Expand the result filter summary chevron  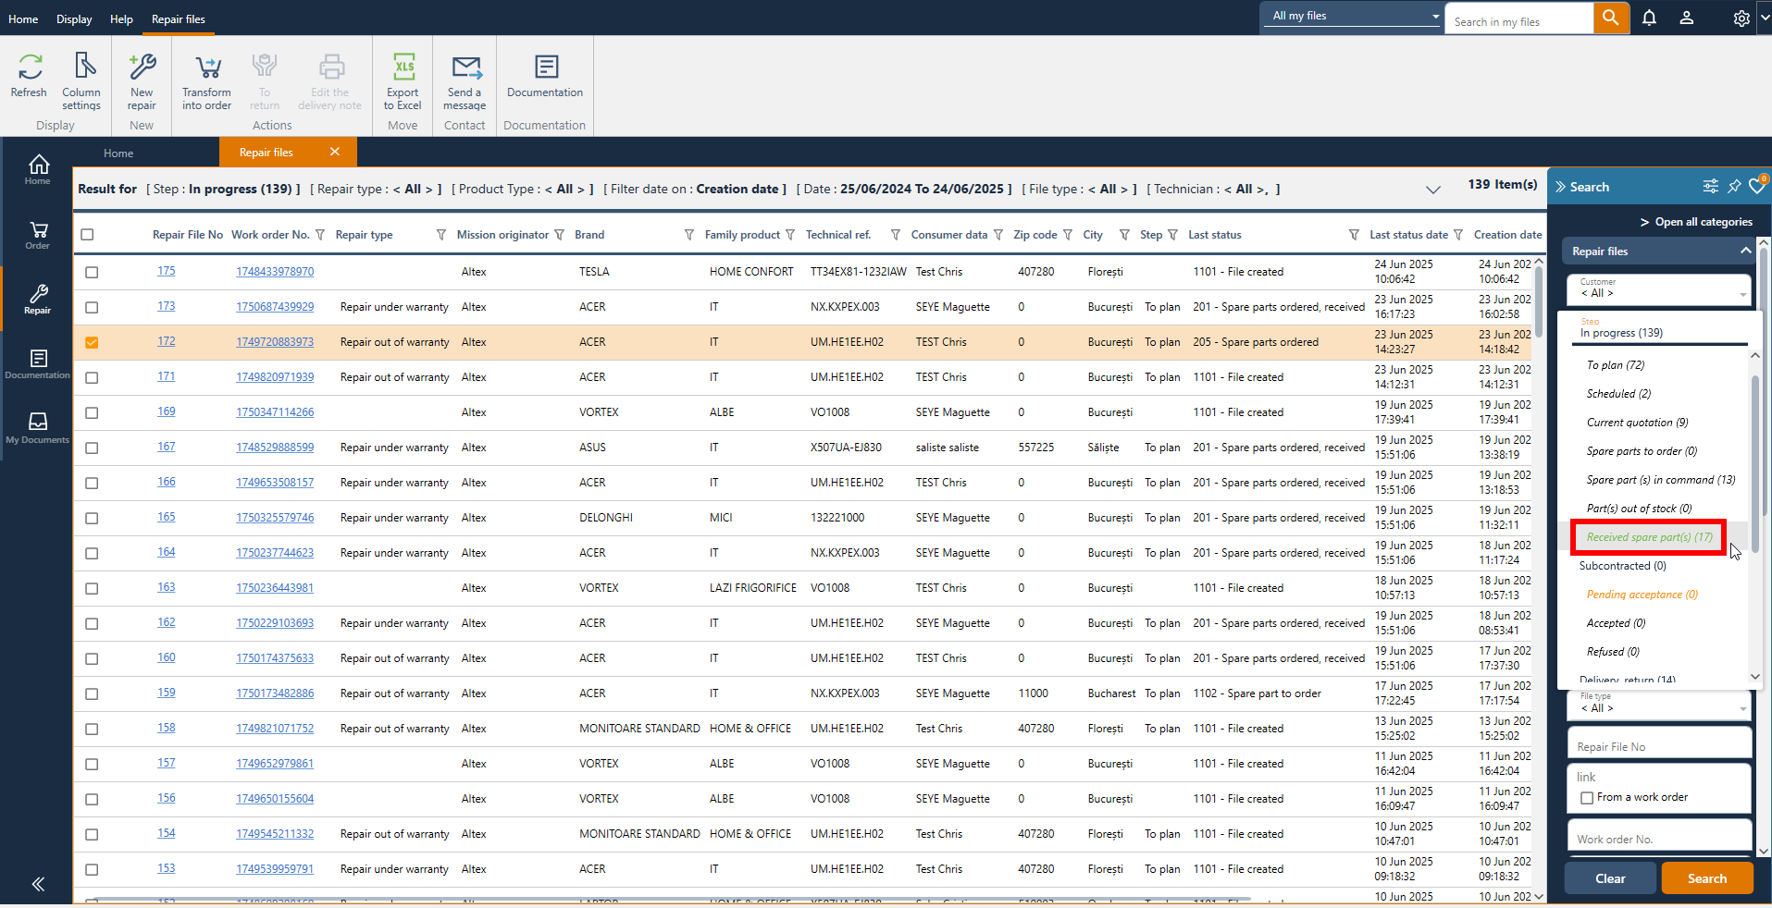click(1432, 190)
